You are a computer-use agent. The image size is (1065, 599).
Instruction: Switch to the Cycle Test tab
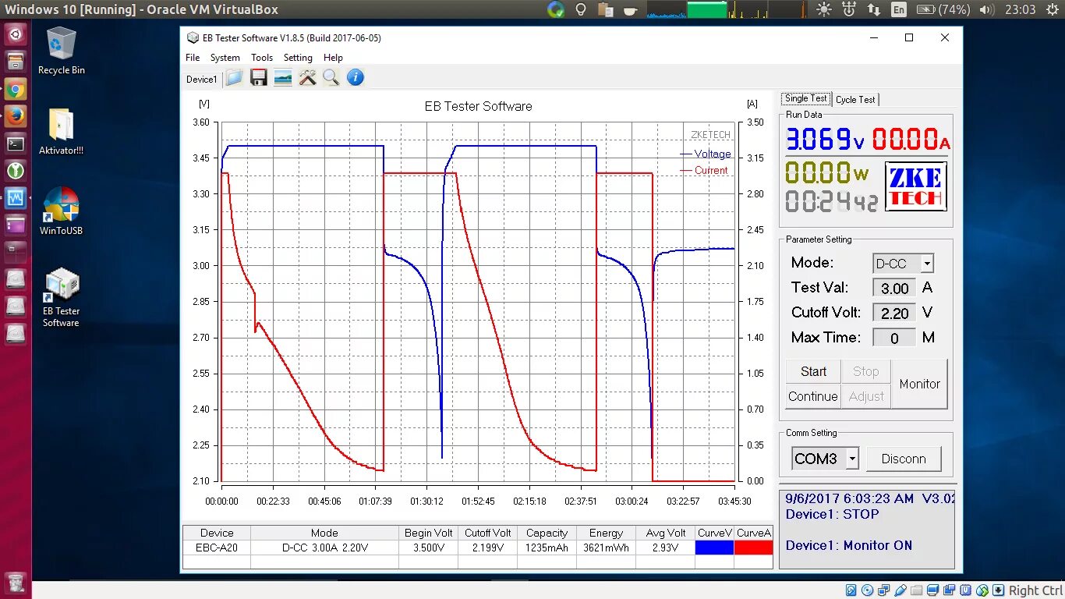(855, 99)
